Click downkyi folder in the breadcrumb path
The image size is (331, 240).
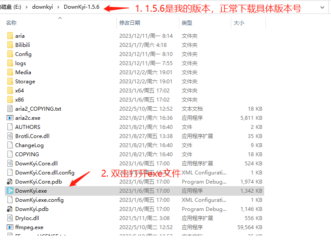coord(42,7)
